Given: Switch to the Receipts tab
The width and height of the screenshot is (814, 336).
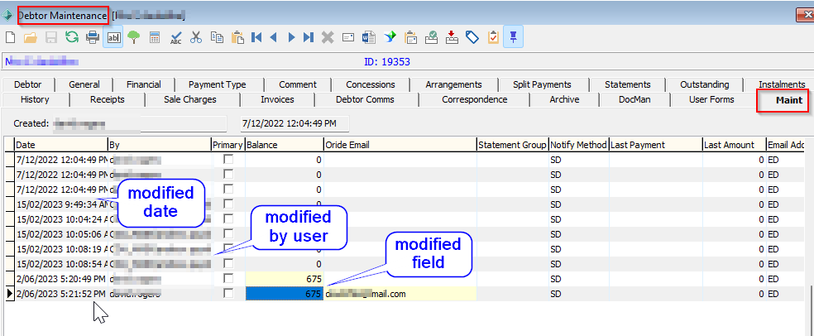Looking at the screenshot, I should coord(107,99).
